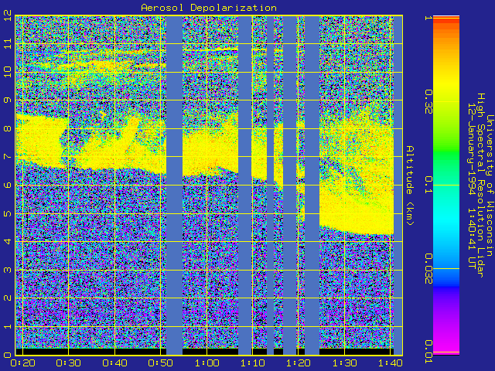Click the colorbar label 0.1
Viewport: 495px width, 371px height.
pyautogui.click(x=428, y=185)
